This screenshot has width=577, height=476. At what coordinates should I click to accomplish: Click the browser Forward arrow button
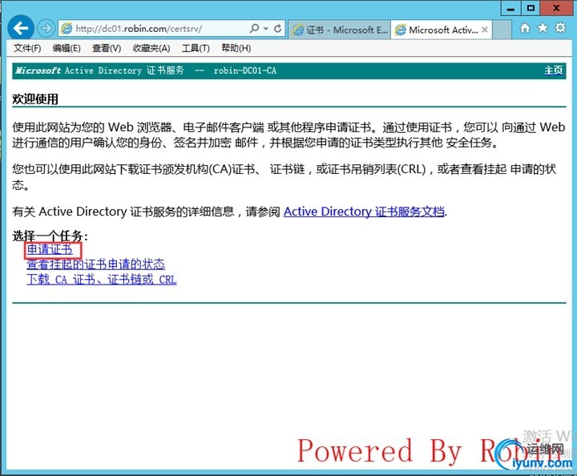click(46, 28)
